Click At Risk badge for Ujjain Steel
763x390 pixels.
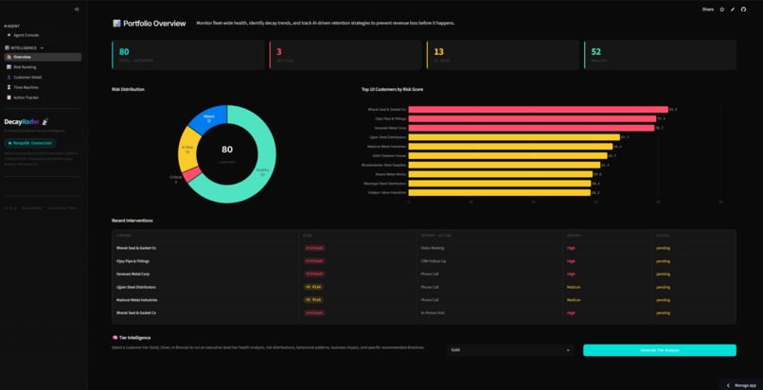(x=313, y=287)
